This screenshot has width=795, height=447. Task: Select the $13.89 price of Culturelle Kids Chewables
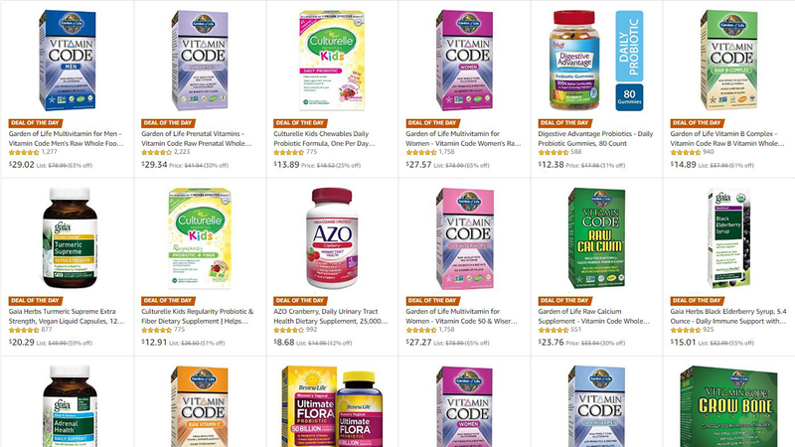click(286, 164)
